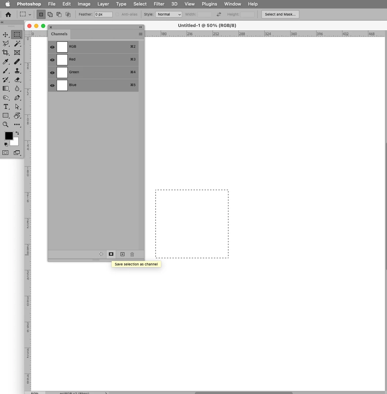Hide the Blue channel visibility eye

[x=52, y=85]
